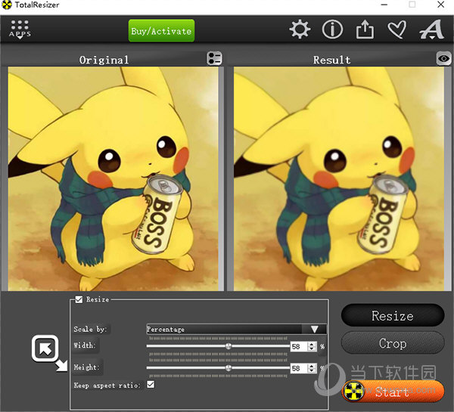Image resolution: width=454 pixels, height=412 pixels.
Task: Select the Resize mode button
Action: click(x=393, y=315)
